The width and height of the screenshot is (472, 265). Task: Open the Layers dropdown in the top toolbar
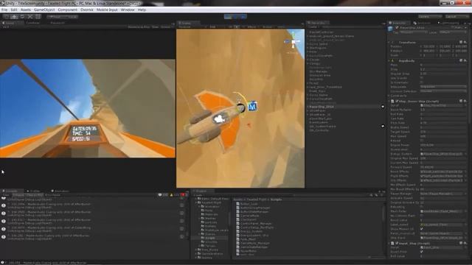[x=430, y=16]
